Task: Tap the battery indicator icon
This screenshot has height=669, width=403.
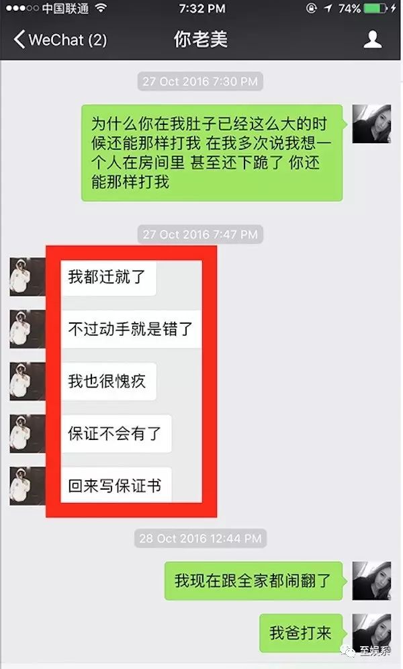Action: (x=375, y=8)
